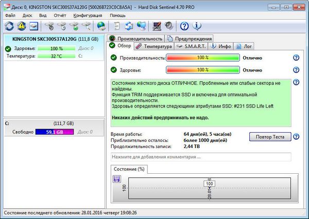
Task: Click the speaker sound toolbar icon
Action: tap(168, 26)
